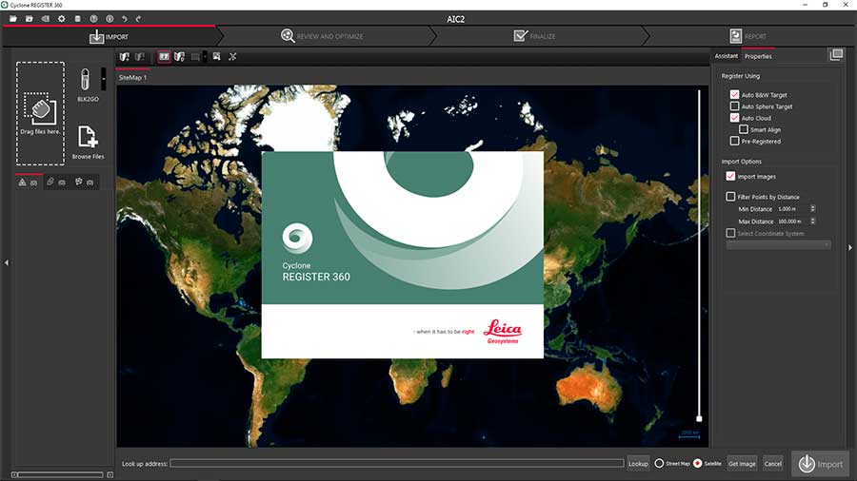Select the highlighted map view toolbar button
This screenshot has width=857, height=481.
pyautogui.click(x=164, y=57)
